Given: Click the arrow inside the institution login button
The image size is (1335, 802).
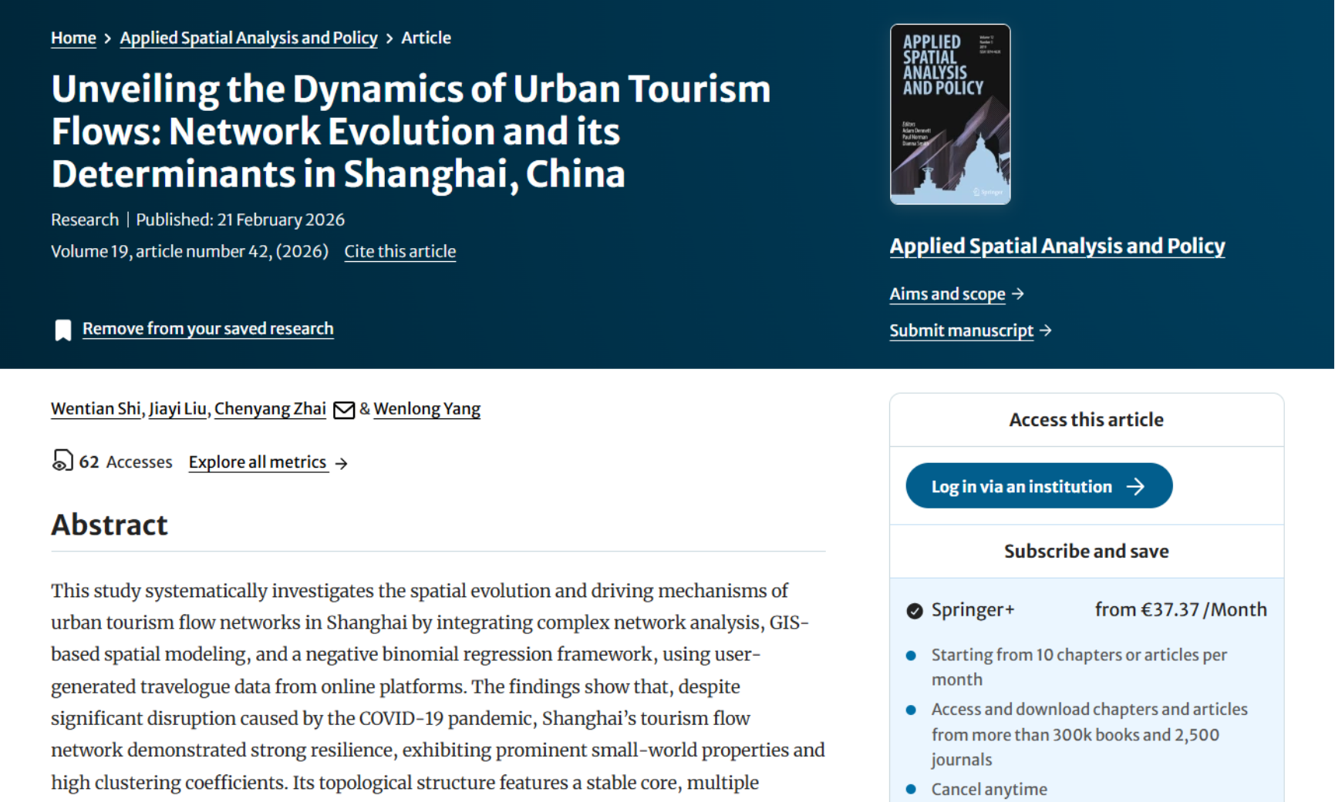Looking at the screenshot, I should tap(1135, 486).
